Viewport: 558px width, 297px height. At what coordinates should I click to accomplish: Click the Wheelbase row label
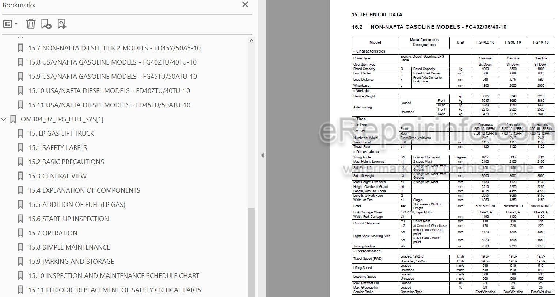(x=361, y=86)
